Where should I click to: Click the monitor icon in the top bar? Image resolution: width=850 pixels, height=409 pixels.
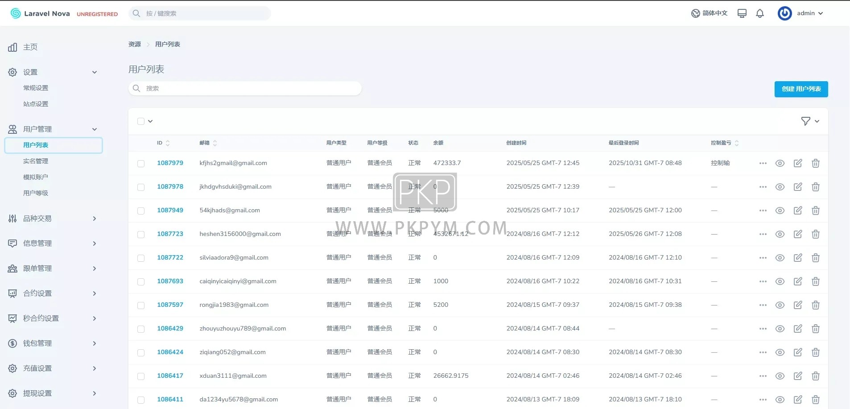pyautogui.click(x=742, y=13)
